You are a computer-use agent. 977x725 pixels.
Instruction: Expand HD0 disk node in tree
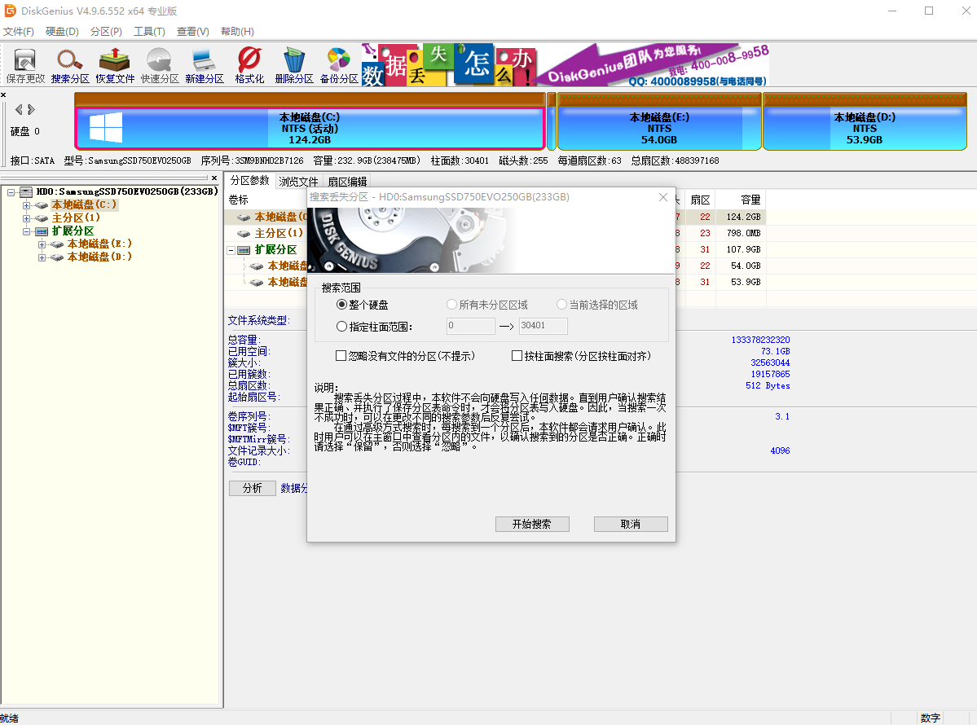coord(11,191)
